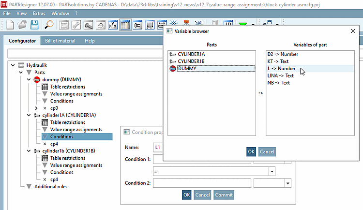Click OK in the Variable browser
This screenshot has width=363, height=210.
click(251, 151)
